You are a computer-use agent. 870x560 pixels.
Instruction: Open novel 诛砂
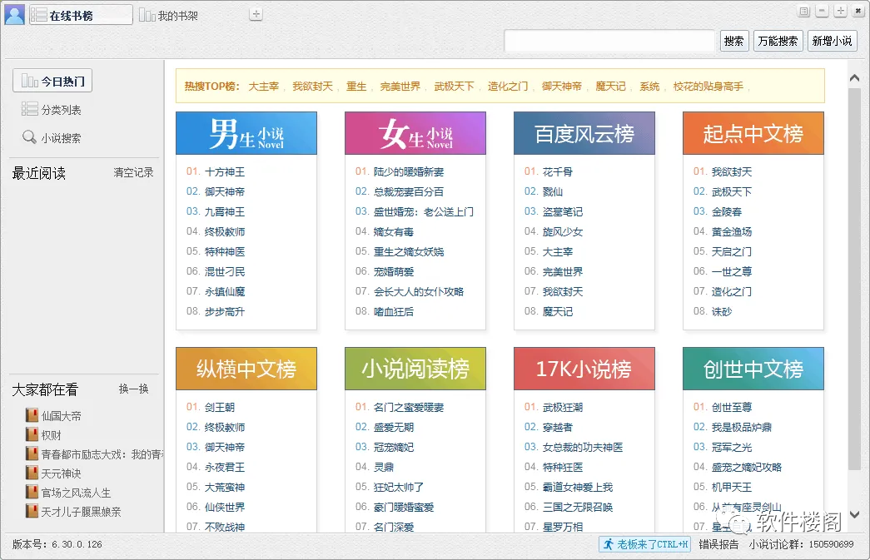(x=722, y=311)
